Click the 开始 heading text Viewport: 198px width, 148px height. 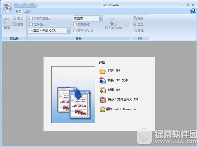tap(102, 63)
